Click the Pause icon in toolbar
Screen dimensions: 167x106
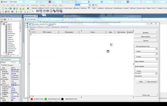[x=21, y=12]
